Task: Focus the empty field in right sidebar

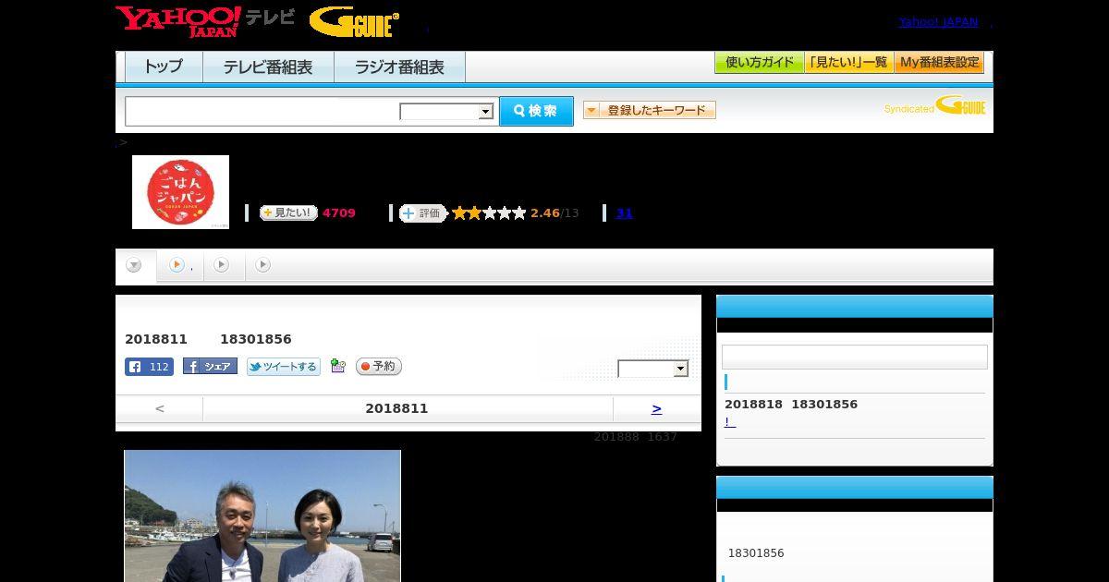Action: [855, 358]
